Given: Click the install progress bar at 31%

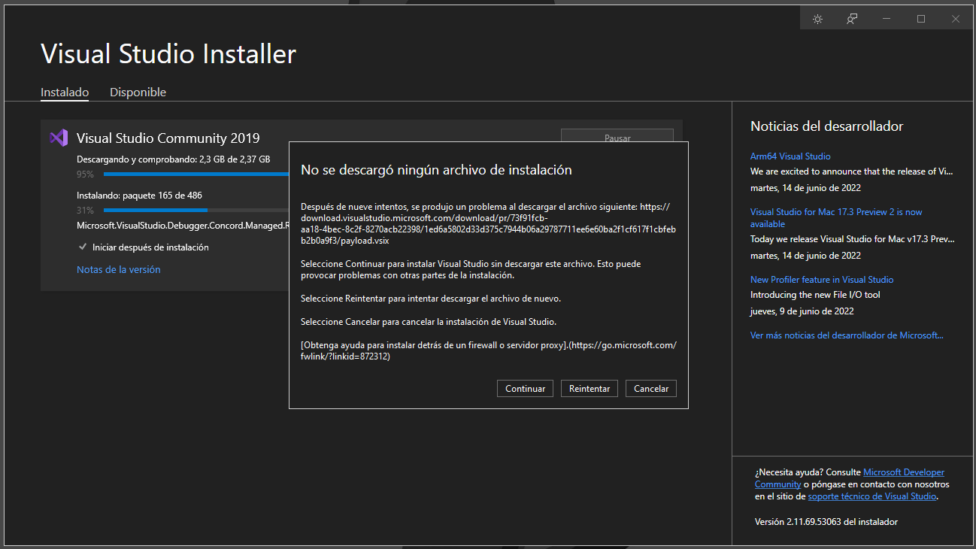Looking at the screenshot, I should 196,210.
